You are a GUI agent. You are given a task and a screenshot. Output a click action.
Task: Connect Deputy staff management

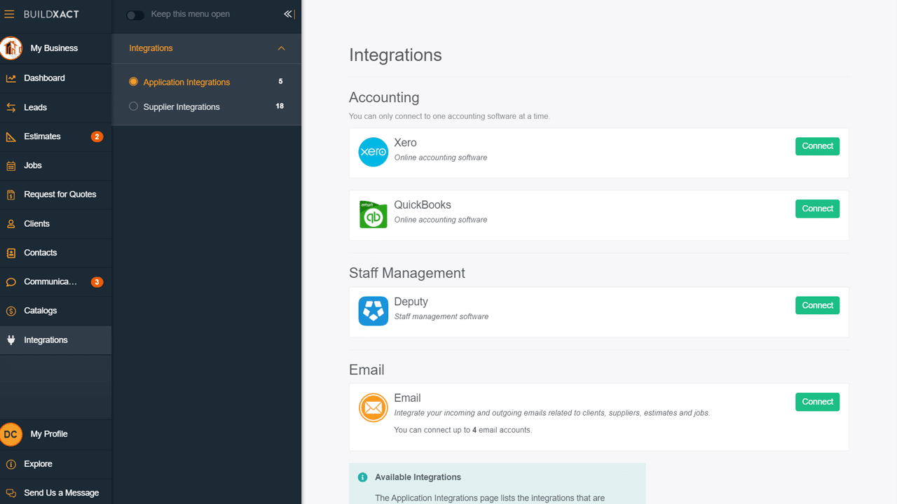click(817, 305)
